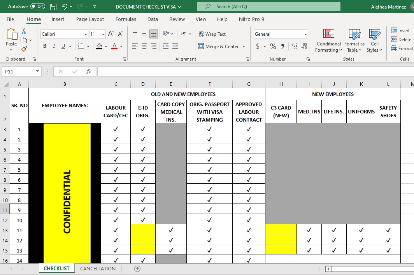Click the Select All corner triangle
This screenshot has width=414, height=275.
[x=5, y=84]
